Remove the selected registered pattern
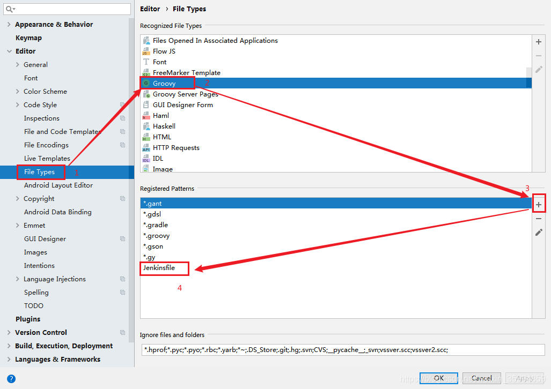Image resolution: width=551 pixels, height=389 pixels. (538, 219)
